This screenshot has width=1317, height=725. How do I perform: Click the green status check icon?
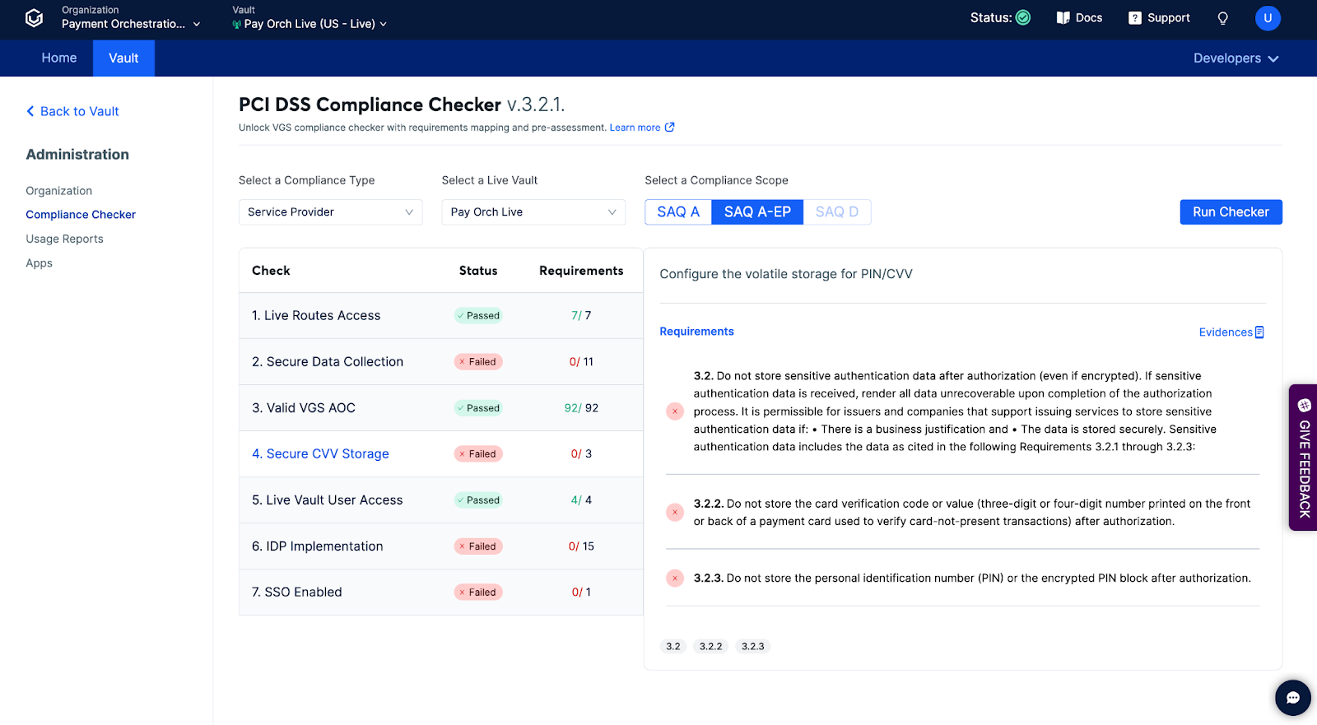pos(1023,17)
